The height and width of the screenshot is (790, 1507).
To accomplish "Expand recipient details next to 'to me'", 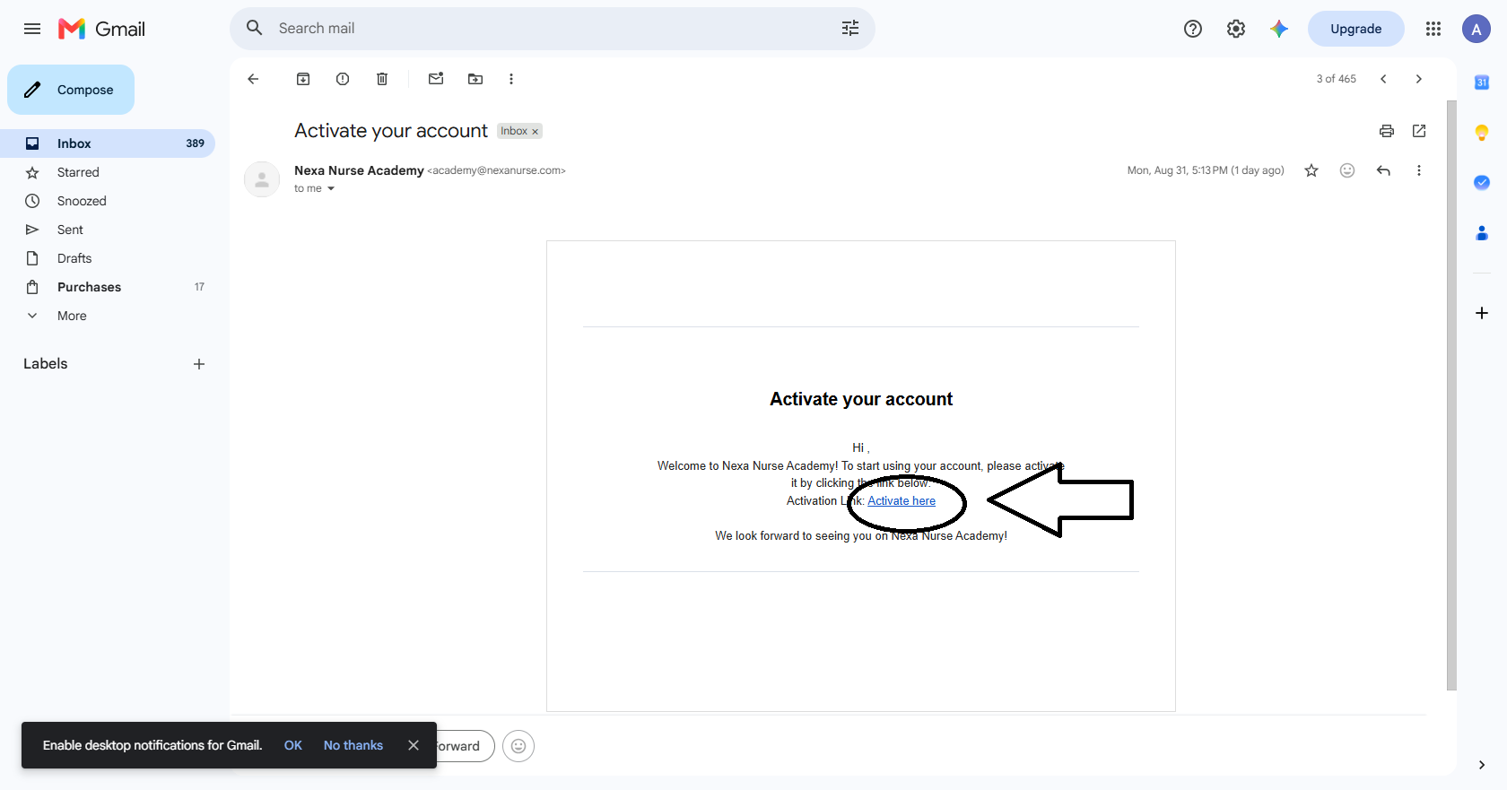I will tap(331, 188).
